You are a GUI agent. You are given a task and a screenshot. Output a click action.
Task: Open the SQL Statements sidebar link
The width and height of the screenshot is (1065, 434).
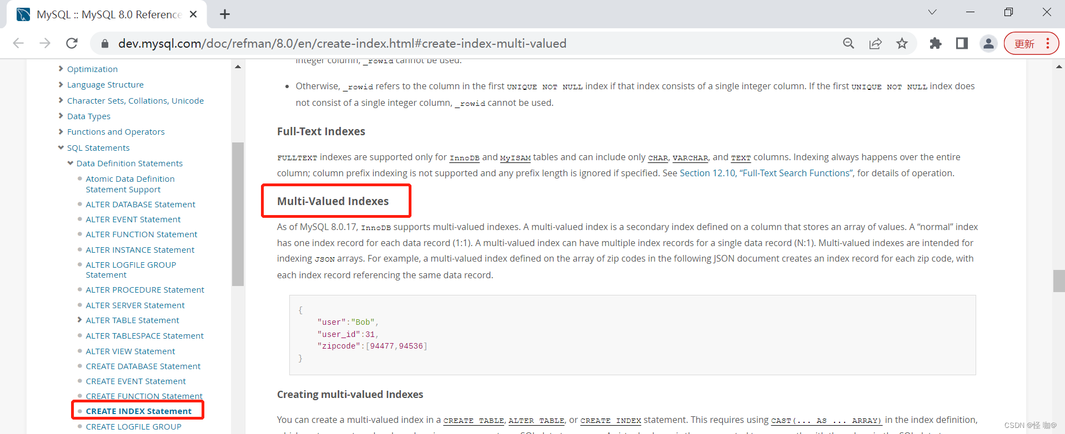click(x=98, y=148)
